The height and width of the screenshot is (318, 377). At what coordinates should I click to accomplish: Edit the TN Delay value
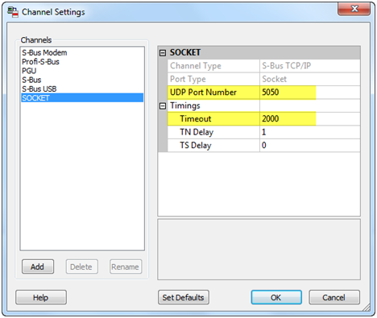coord(309,132)
